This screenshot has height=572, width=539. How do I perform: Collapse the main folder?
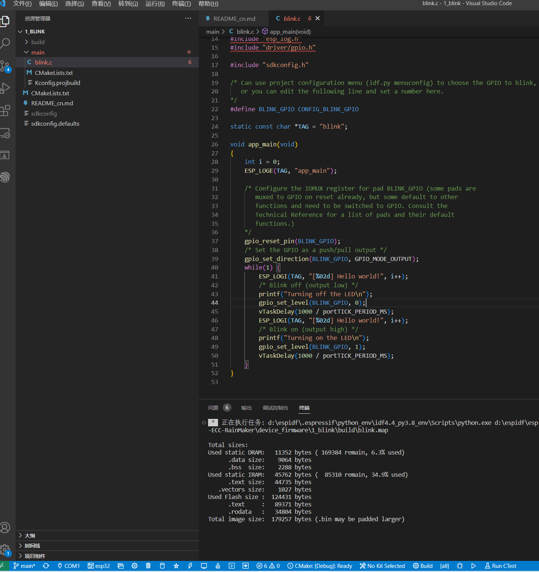coord(107,52)
